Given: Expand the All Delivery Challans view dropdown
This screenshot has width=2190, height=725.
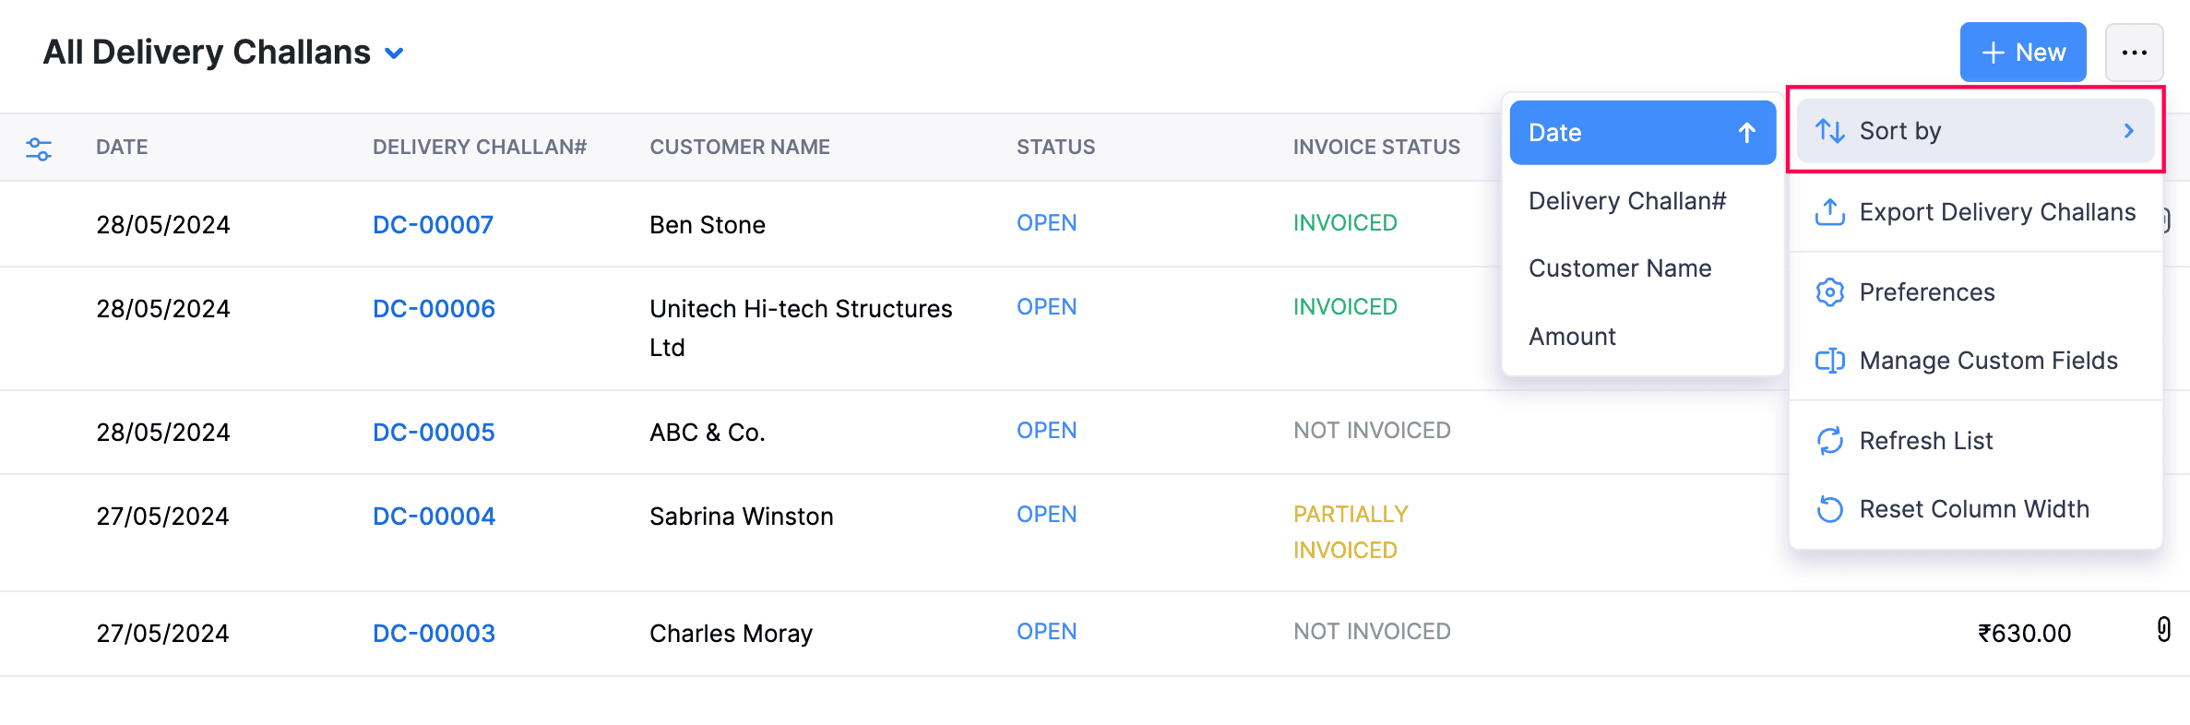Looking at the screenshot, I should (x=394, y=53).
